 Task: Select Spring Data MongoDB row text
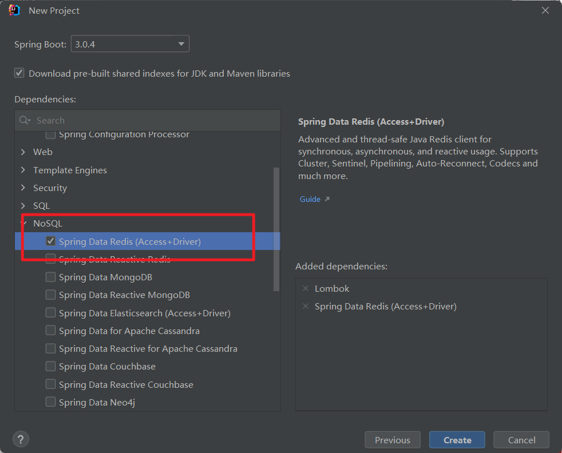[105, 277]
